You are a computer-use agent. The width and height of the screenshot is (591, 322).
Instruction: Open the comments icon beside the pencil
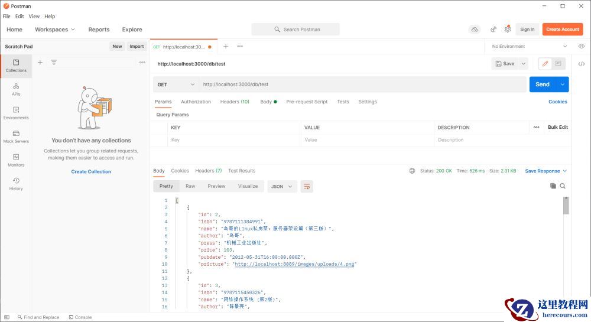[x=558, y=64]
